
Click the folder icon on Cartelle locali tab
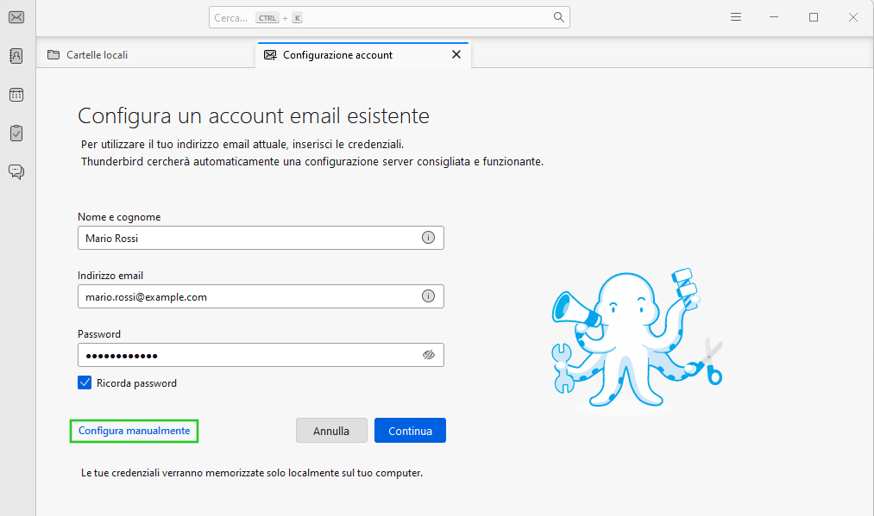(53, 54)
